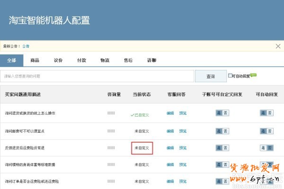Click the 咨询量 bar icon for 询问模特的身高体重
Viewport: 284px width, 189px height.
[111, 164]
